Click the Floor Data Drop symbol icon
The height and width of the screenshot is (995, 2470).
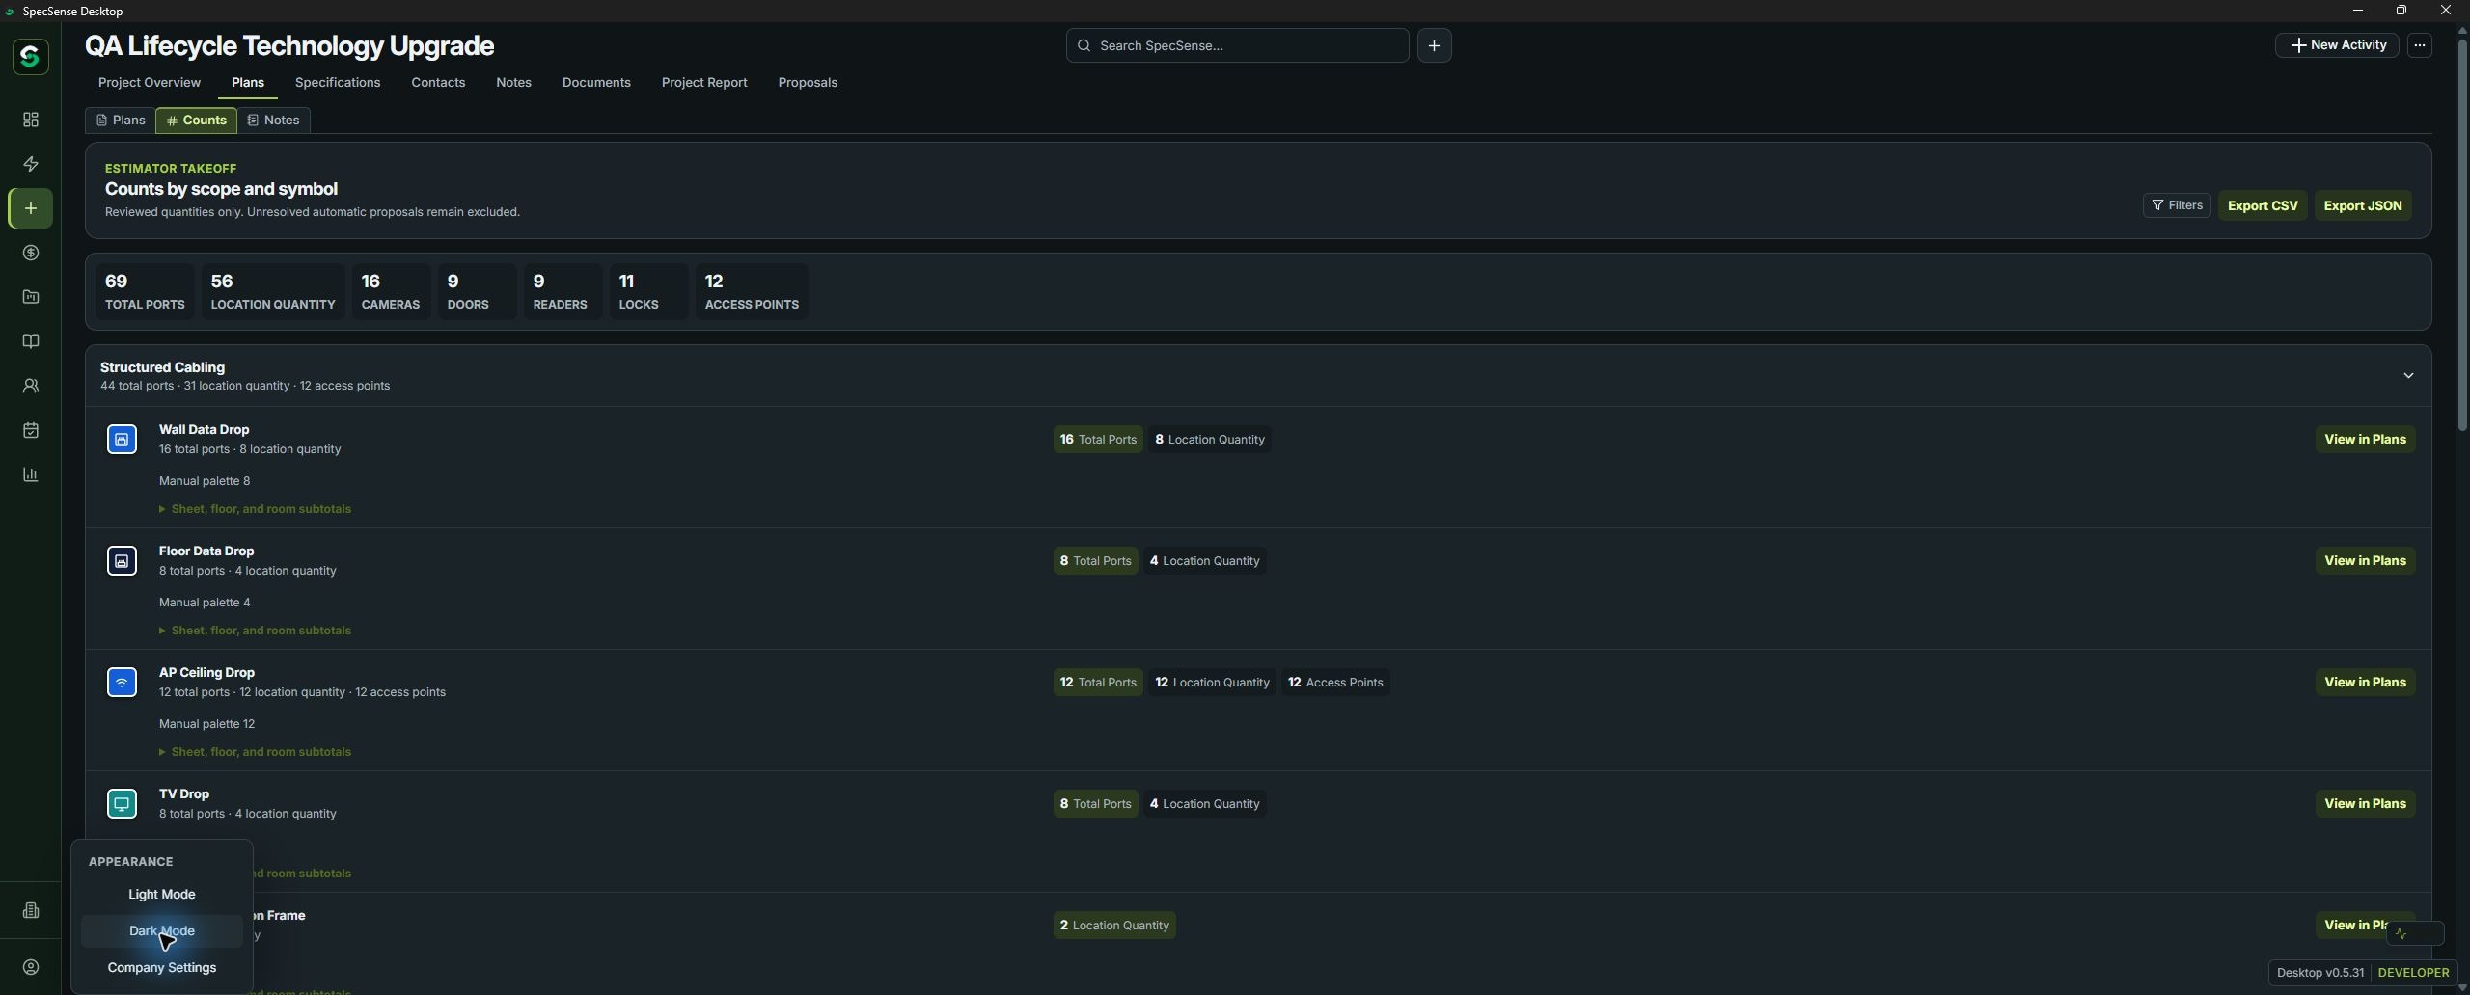(x=122, y=561)
